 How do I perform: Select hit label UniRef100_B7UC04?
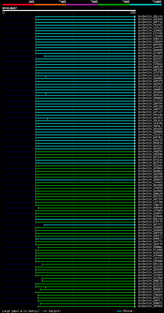pyautogui.click(x=150, y=160)
